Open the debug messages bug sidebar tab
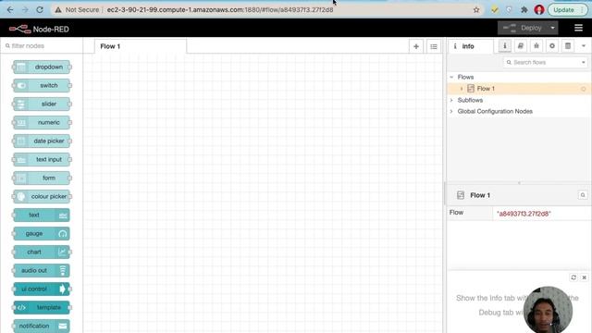 pos(536,46)
